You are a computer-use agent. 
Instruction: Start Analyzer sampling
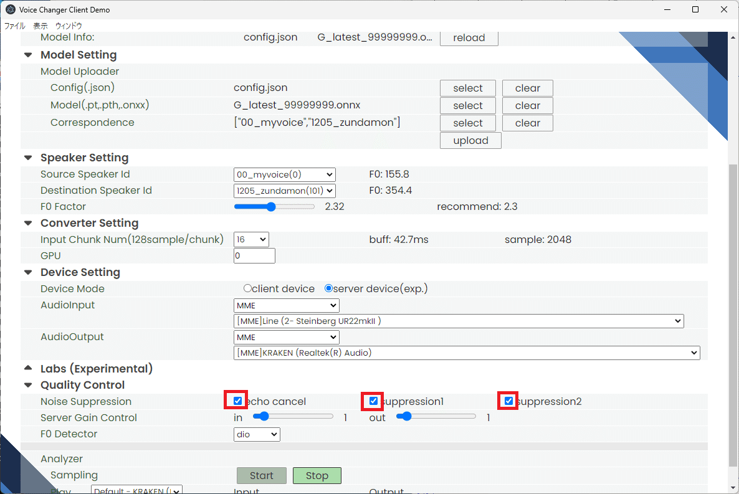pyautogui.click(x=262, y=475)
